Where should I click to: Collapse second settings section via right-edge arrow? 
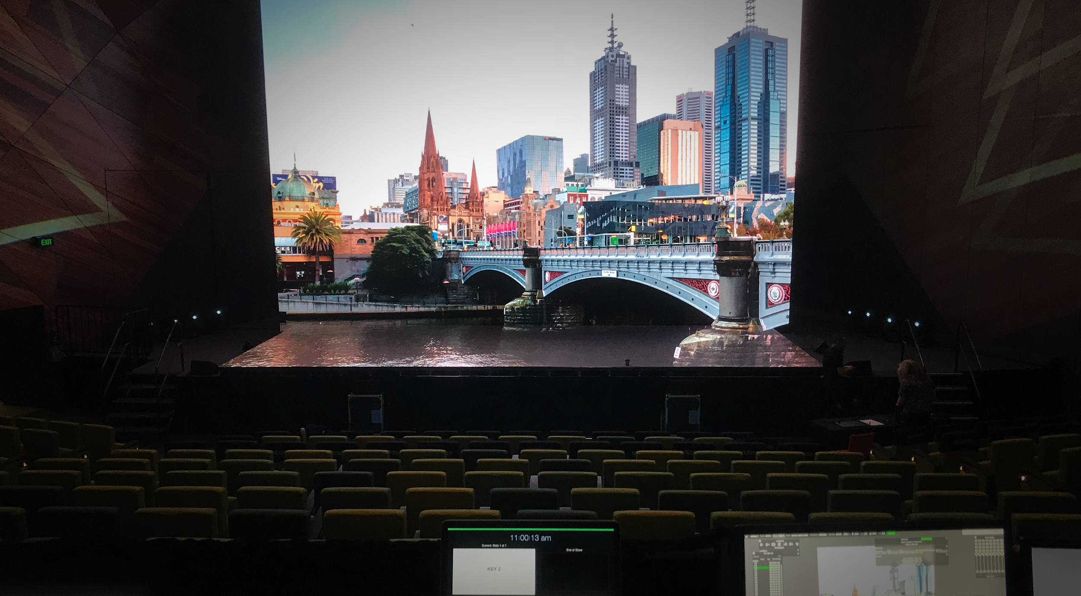(x=947, y=546)
